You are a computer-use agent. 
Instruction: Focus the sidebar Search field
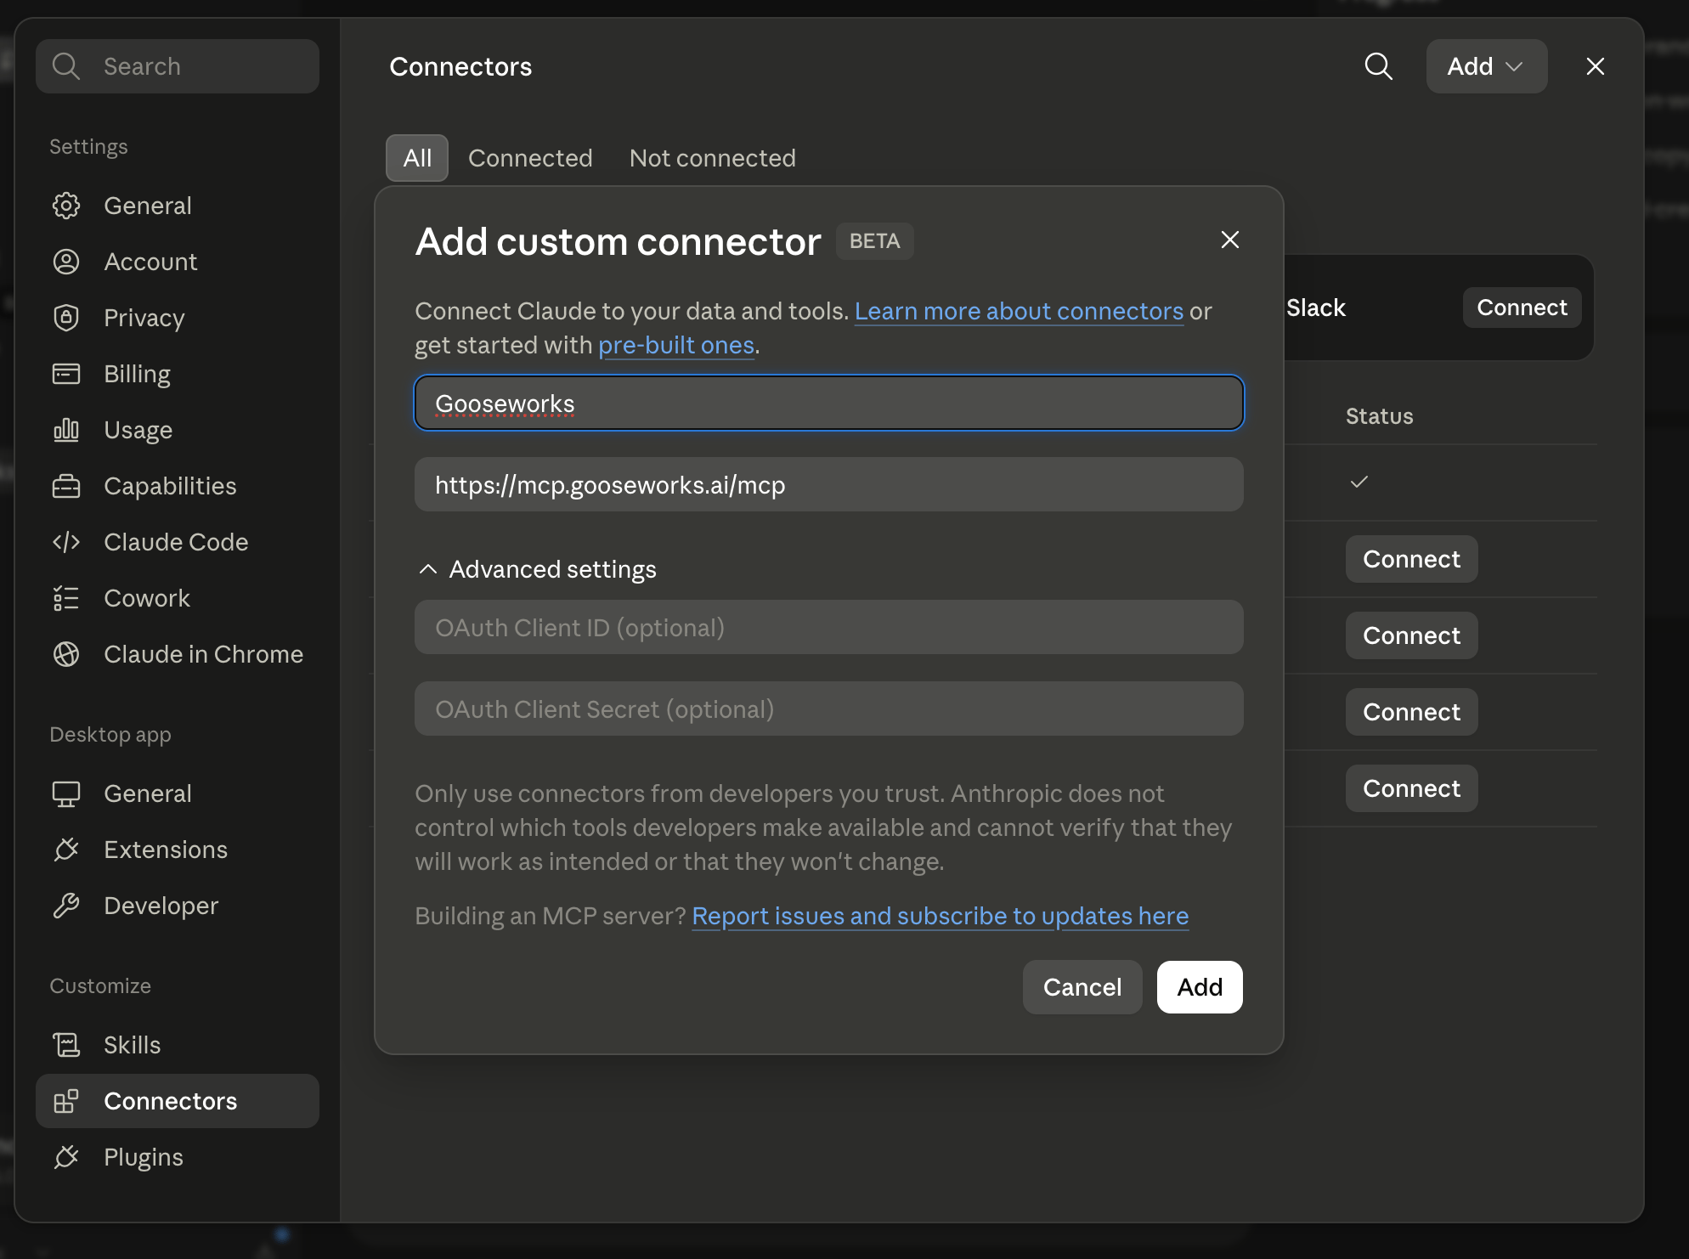pyautogui.click(x=178, y=66)
